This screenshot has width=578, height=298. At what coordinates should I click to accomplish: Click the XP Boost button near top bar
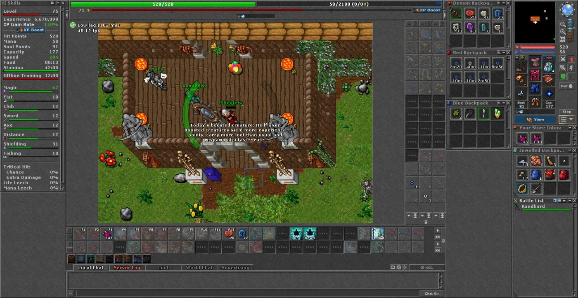pos(427,10)
